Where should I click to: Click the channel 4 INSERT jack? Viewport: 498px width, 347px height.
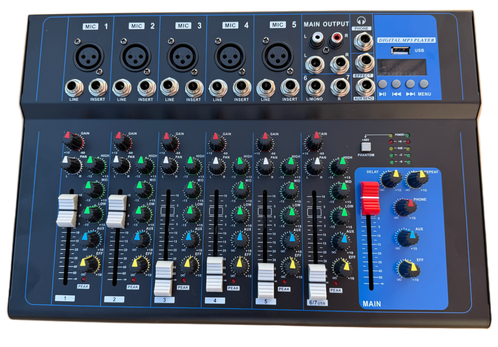(242, 88)
